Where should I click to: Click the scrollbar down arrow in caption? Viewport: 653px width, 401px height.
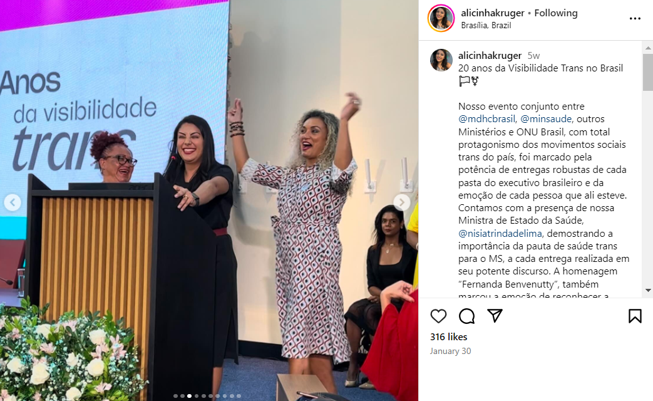pyautogui.click(x=648, y=290)
